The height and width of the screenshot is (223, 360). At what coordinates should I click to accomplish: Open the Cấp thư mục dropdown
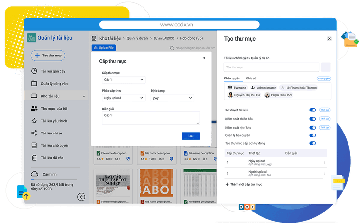(x=123, y=80)
